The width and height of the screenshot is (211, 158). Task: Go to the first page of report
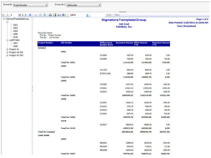3,15
